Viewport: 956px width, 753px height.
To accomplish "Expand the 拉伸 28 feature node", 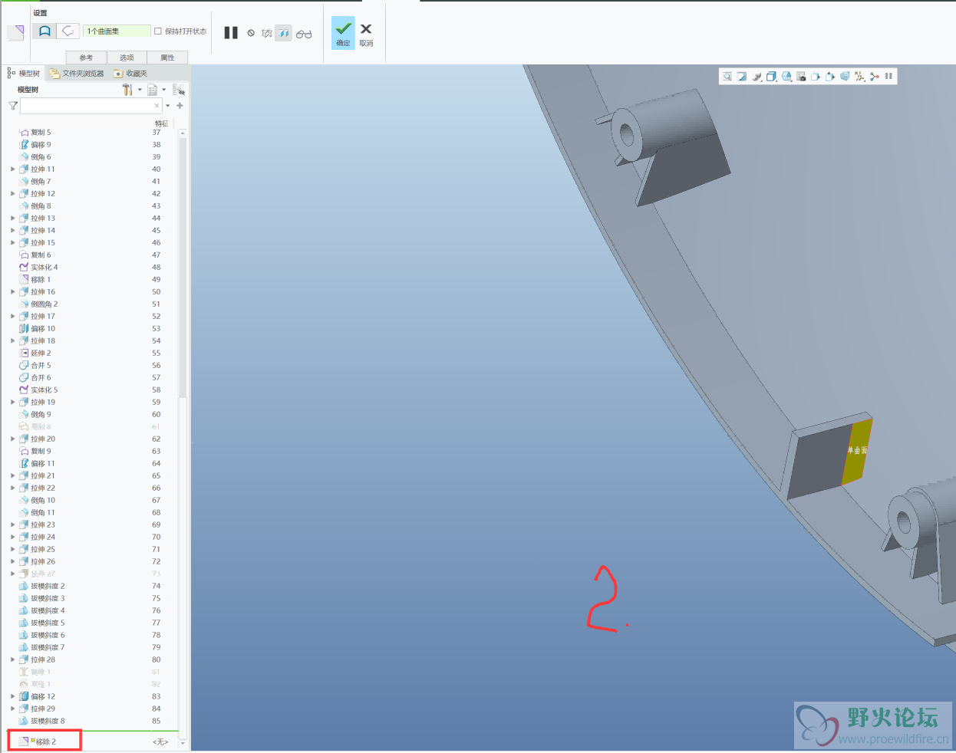I will [12, 660].
